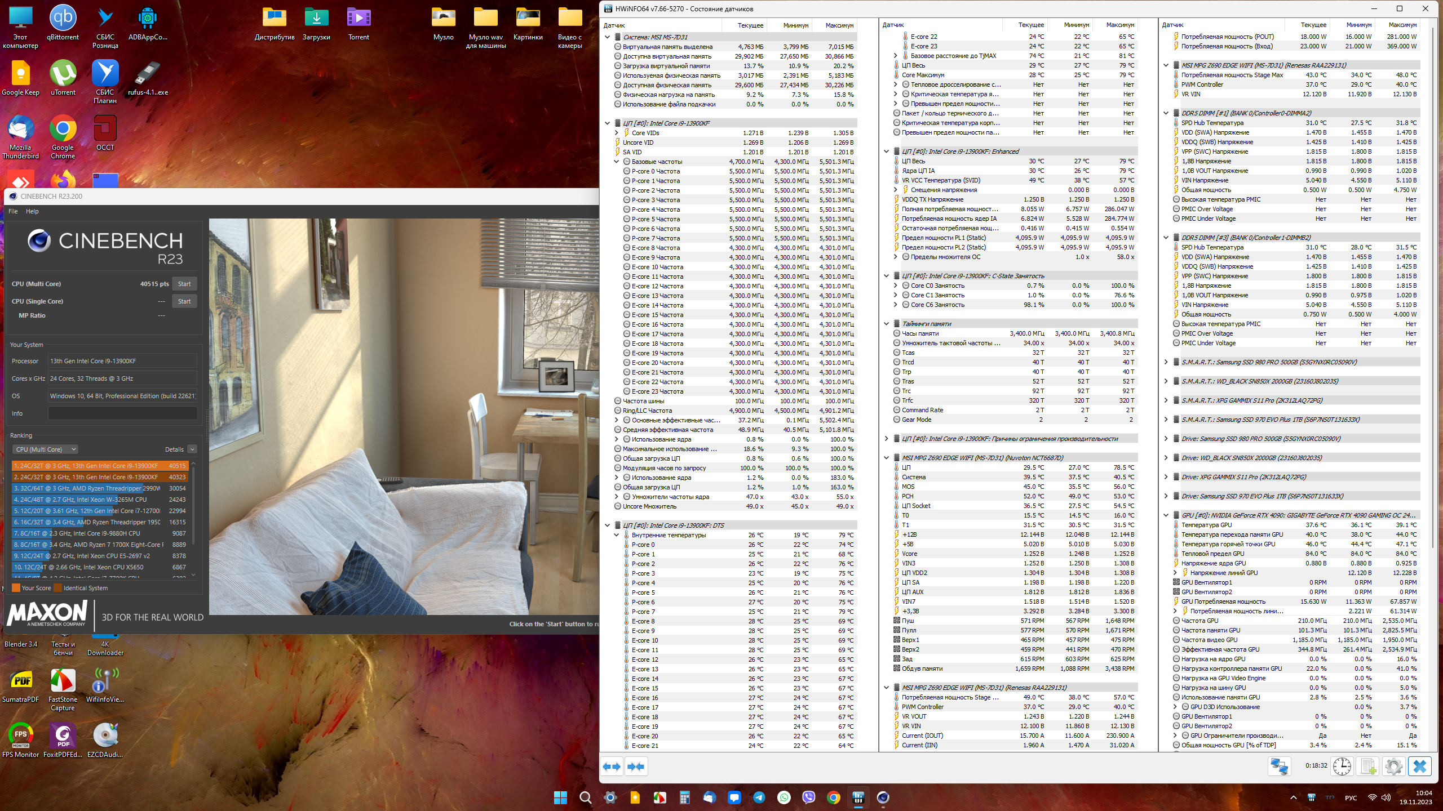
Task: Expand the Core VIDs sensor row
Action: click(x=617, y=133)
